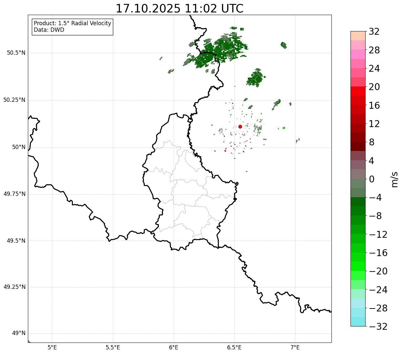Click the 49.5°N latitude label
The image size is (402, 354).
[16, 241]
